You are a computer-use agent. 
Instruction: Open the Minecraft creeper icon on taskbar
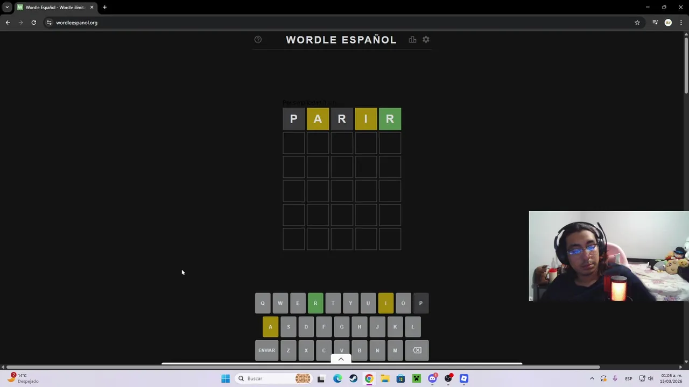click(x=416, y=378)
